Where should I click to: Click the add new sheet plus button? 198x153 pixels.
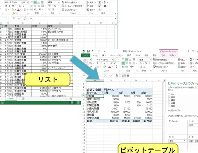click(23, 99)
